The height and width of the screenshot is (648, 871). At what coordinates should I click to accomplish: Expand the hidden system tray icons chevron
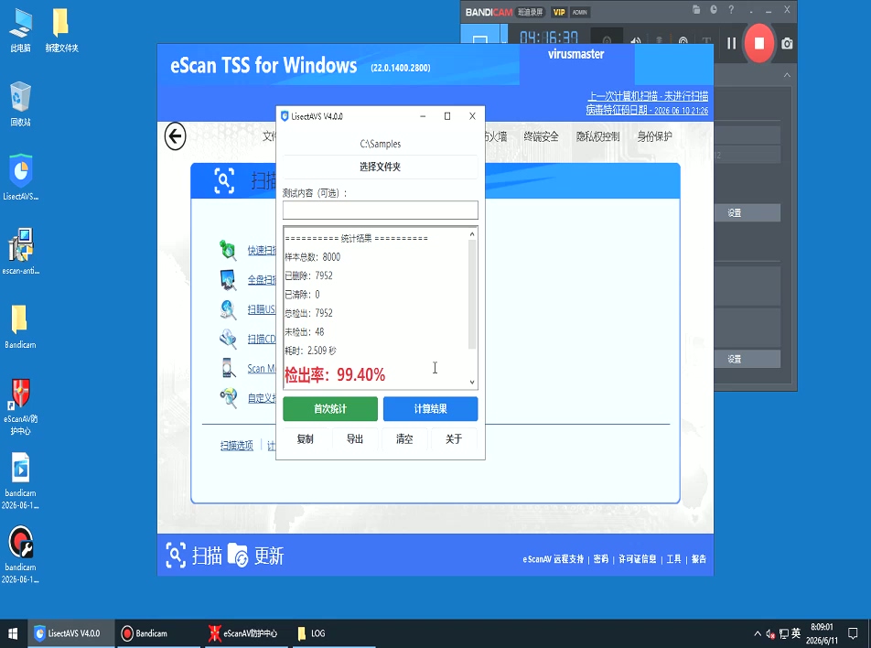(758, 633)
